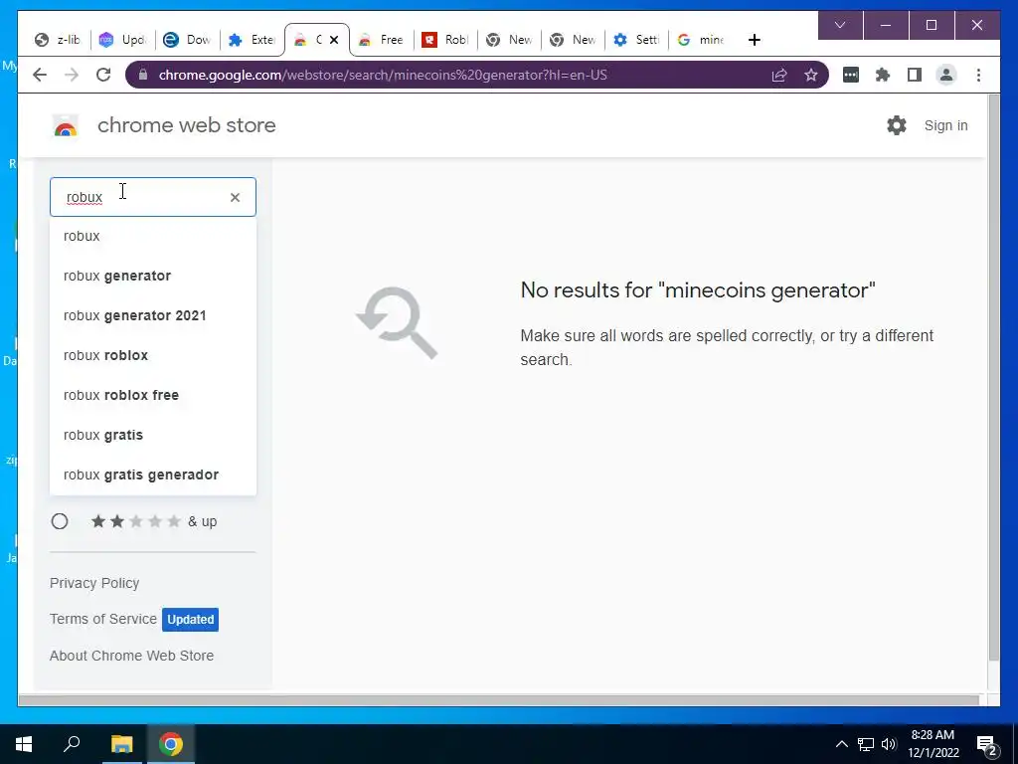Viewport: 1018px width, 764px height.
Task: Switch to the Google mine search tab
Action: [x=701, y=40]
